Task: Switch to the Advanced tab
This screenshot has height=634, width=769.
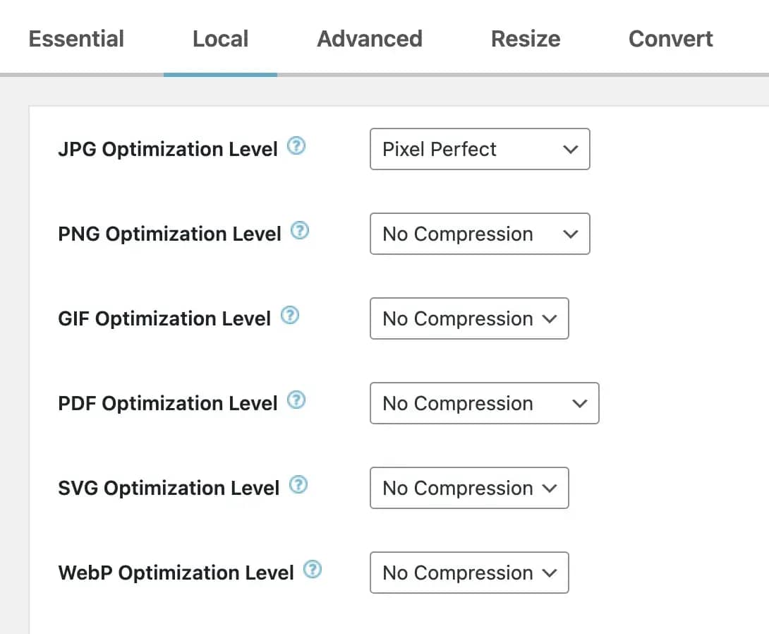Action: pyautogui.click(x=370, y=39)
